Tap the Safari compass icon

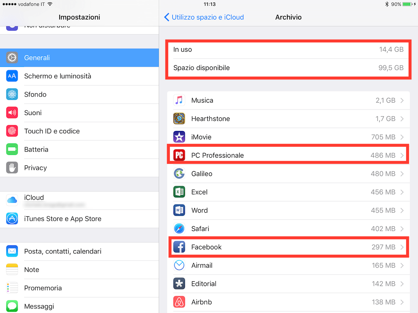tap(179, 229)
